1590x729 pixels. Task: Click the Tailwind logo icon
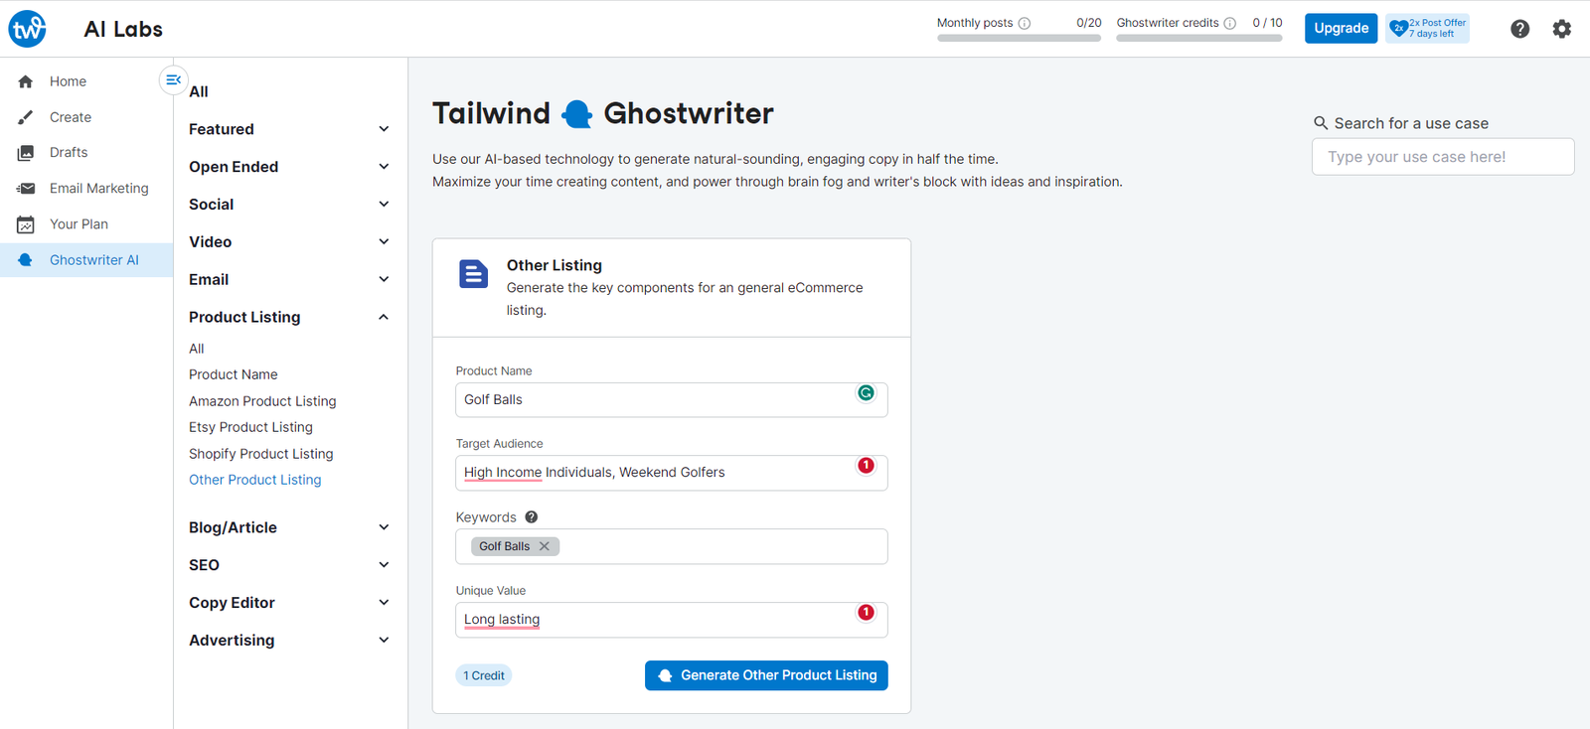[27, 29]
